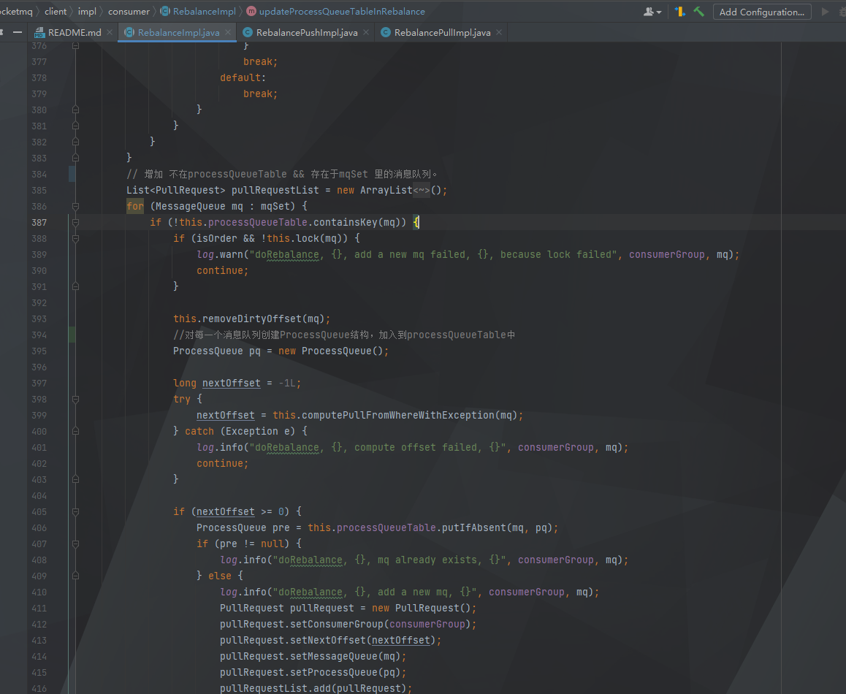
Task: Click breadcrumb 'impl'
Action: [87, 12]
